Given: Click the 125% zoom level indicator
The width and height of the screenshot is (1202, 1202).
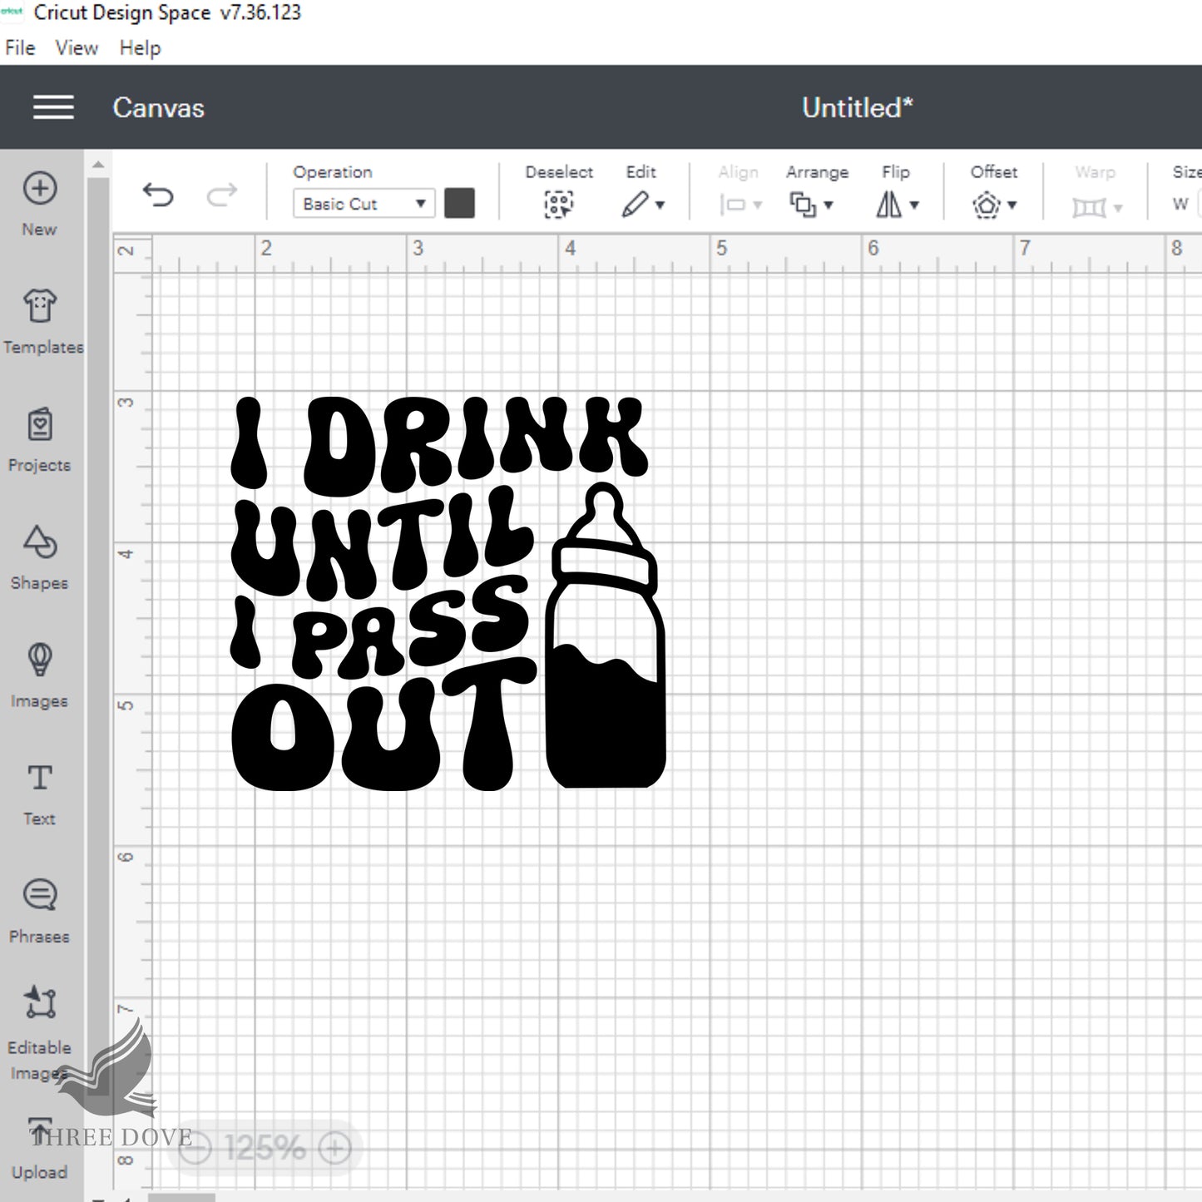Looking at the screenshot, I should click(265, 1149).
